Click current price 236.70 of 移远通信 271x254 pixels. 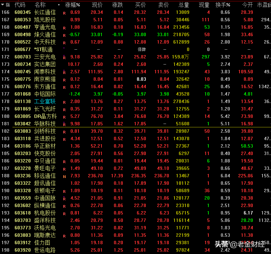(95, 176)
